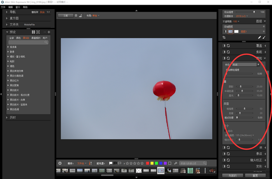
Task: Toggle the IR panel on/off switch
Action: 224,147
